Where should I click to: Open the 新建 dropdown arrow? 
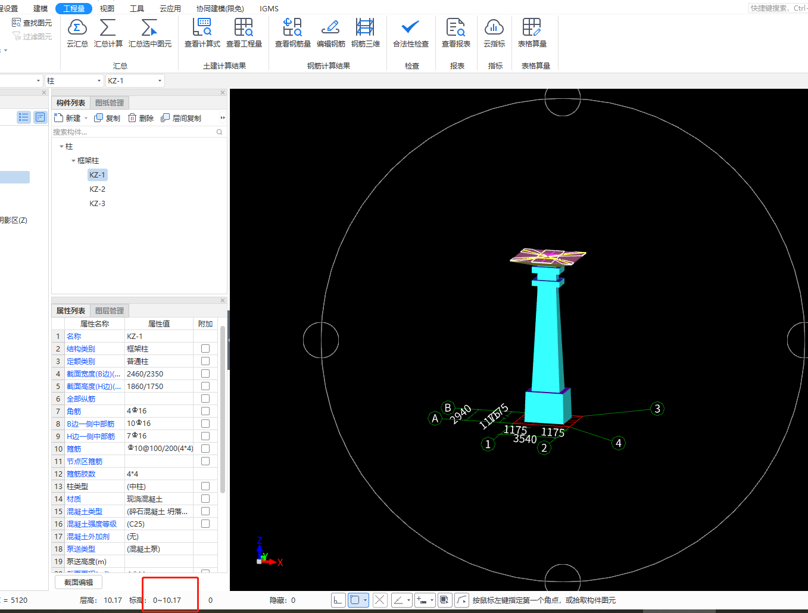86,118
